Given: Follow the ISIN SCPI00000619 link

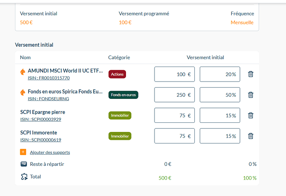Looking at the screenshot, I should tap(41, 140).
